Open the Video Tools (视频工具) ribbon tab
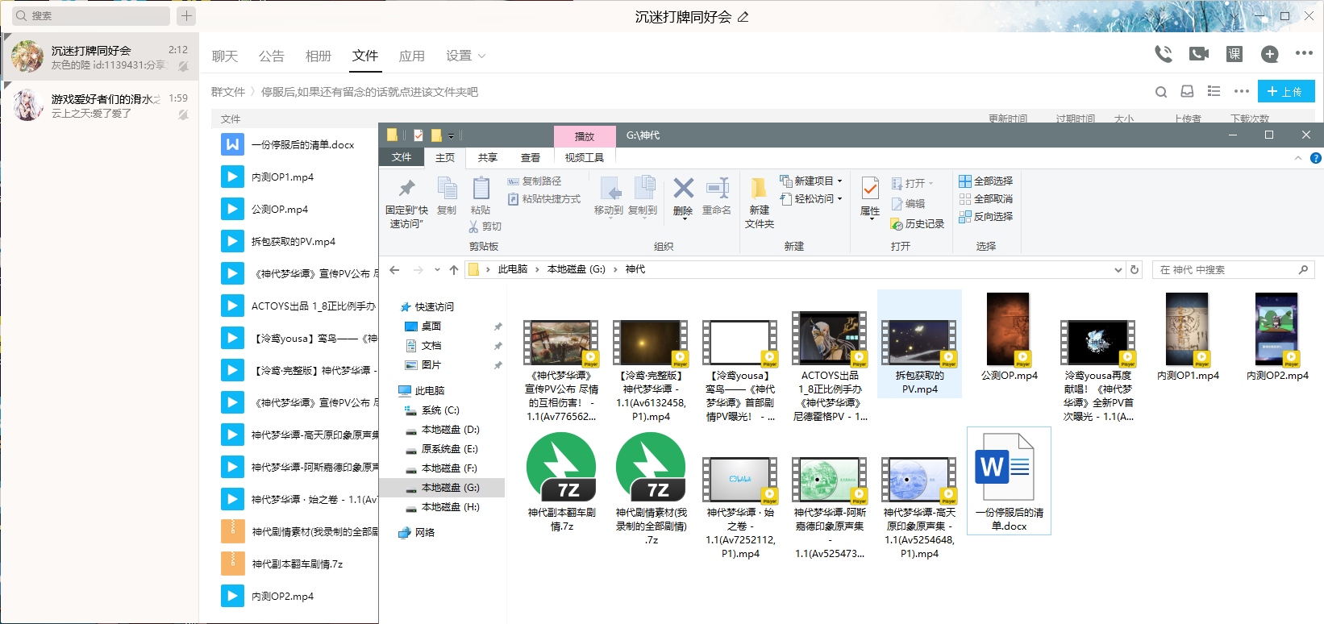 tap(585, 158)
